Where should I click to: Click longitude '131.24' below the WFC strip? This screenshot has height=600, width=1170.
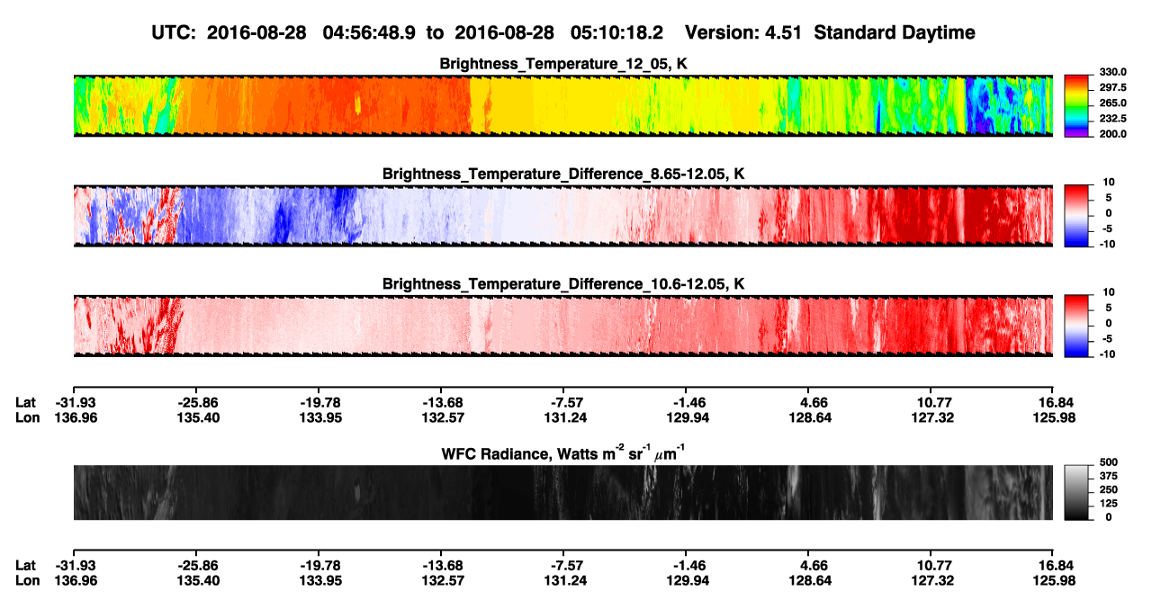tap(565, 580)
